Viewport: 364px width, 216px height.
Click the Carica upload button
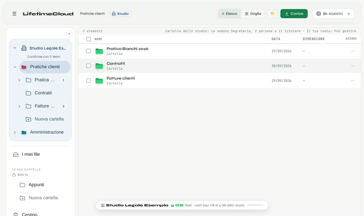[x=294, y=14]
